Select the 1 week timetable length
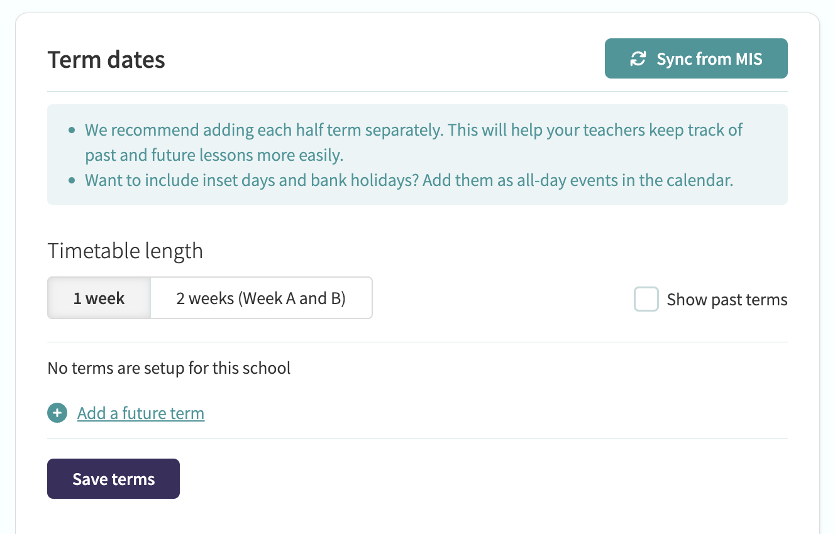 point(99,298)
